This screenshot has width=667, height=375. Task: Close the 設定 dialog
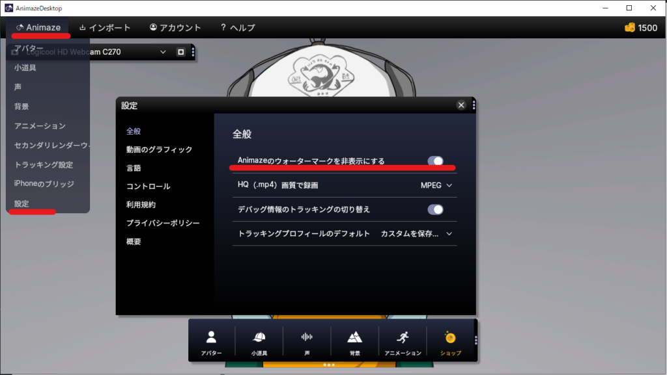pyautogui.click(x=461, y=105)
